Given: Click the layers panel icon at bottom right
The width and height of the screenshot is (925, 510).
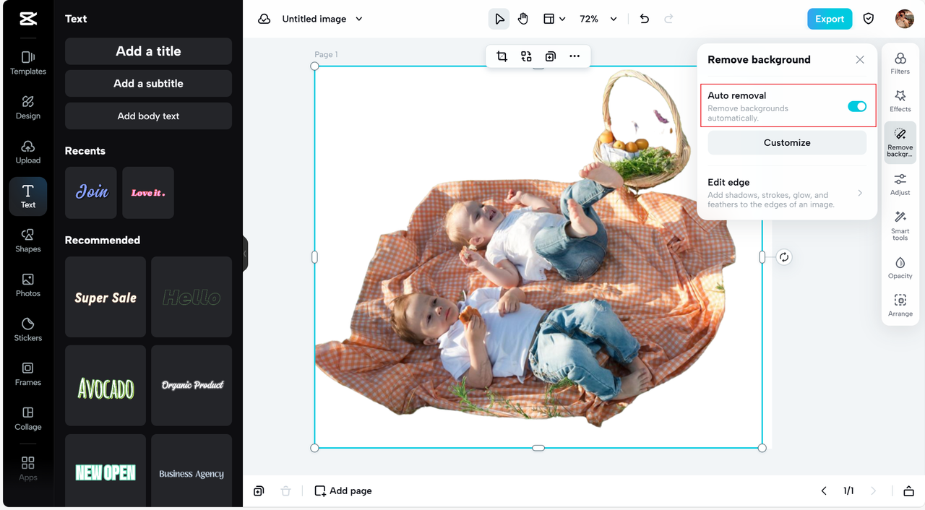Looking at the screenshot, I should click(908, 491).
